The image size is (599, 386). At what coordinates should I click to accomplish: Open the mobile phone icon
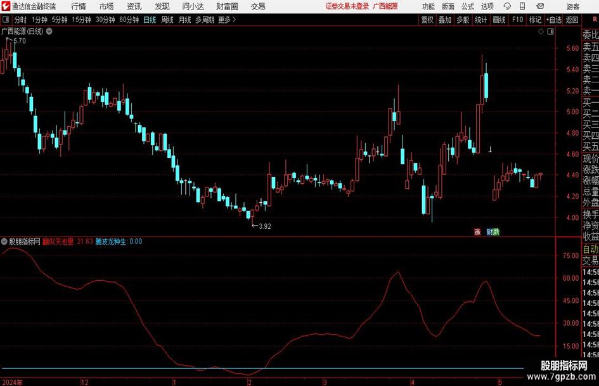pyautogui.click(x=522, y=6)
